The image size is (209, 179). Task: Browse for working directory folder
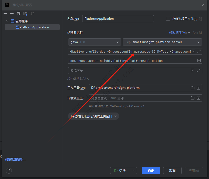click(x=193, y=88)
